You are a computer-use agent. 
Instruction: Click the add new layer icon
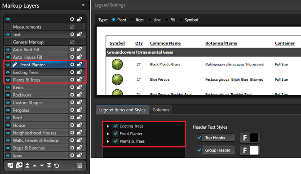[10, 165]
